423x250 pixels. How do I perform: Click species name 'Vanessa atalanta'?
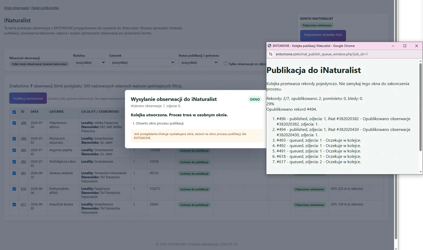61,173
